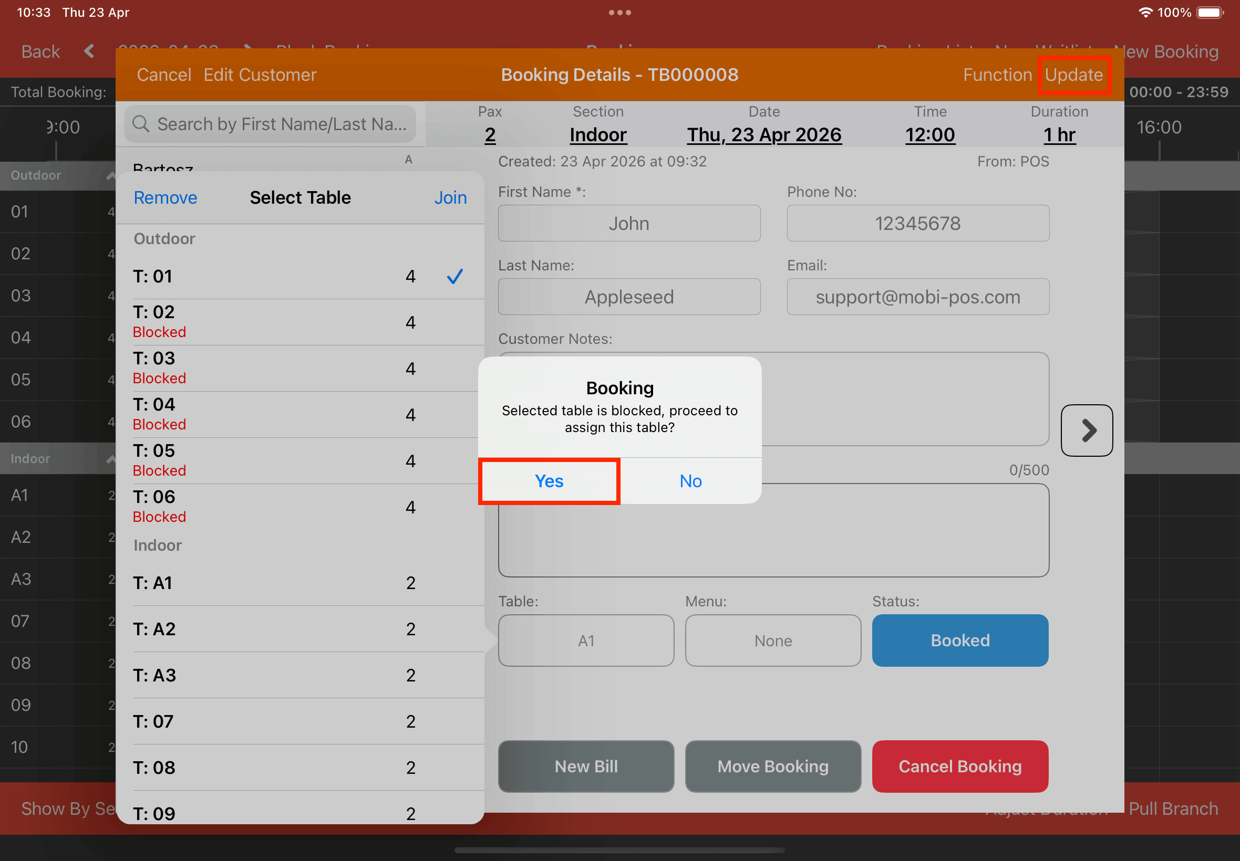Image resolution: width=1240 pixels, height=861 pixels.
Task: Select table T: 08 in list
Action: coord(300,768)
